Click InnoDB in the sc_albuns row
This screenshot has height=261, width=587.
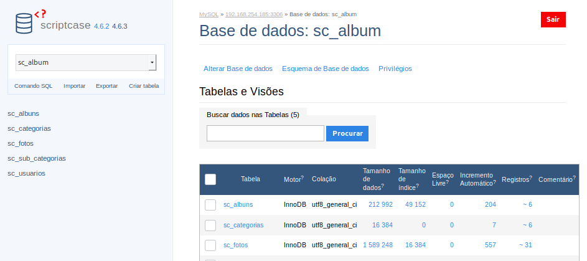pos(295,204)
